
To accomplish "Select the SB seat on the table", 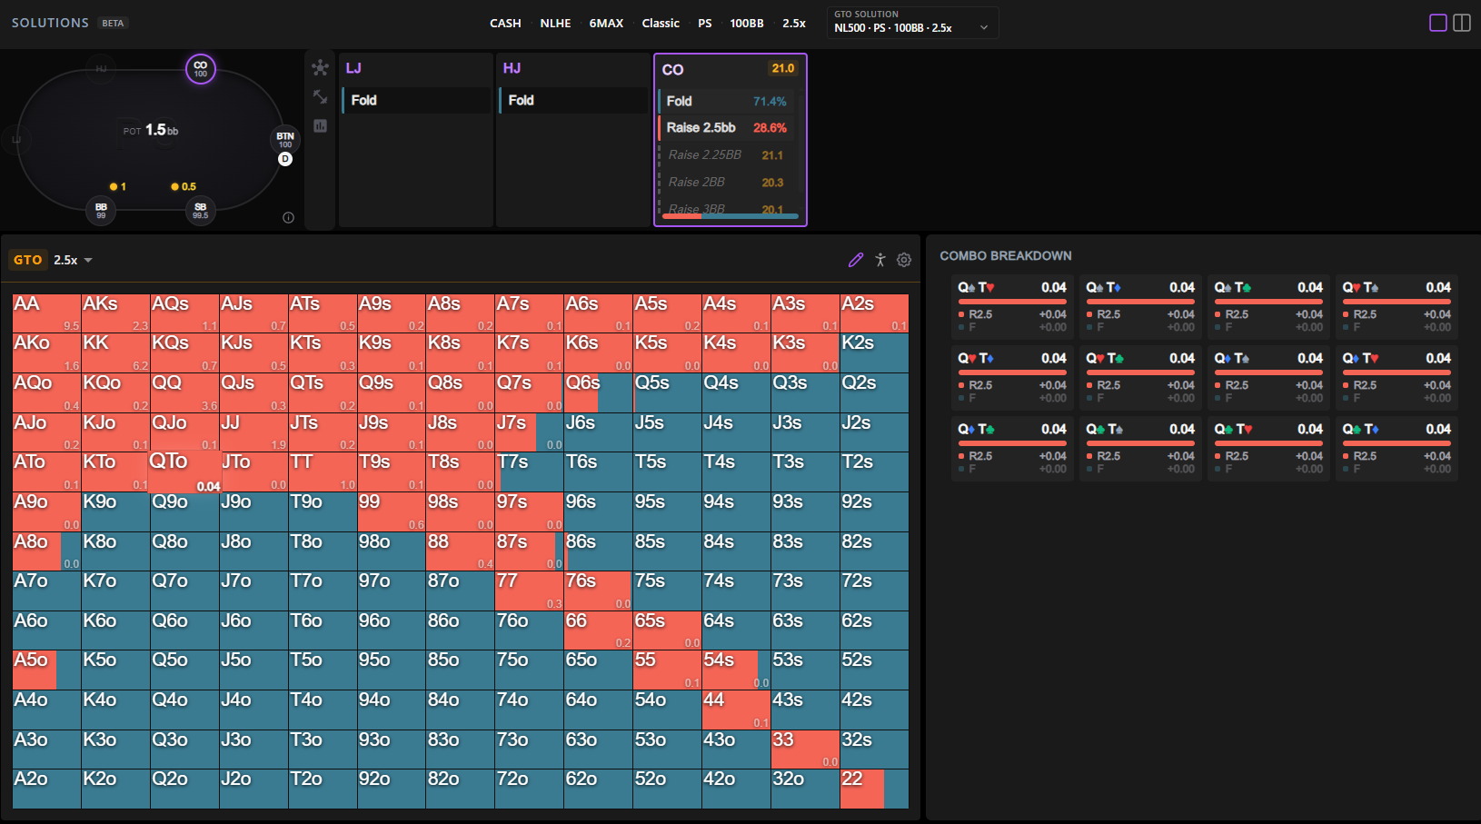I will pyautogui.click(x=200, y=211).
